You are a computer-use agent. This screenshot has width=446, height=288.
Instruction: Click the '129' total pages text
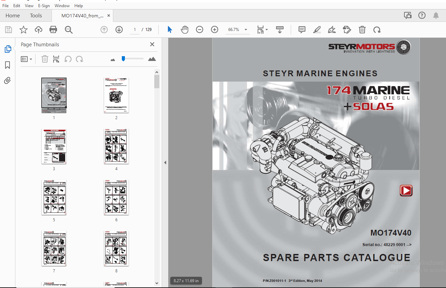click(148, 30)
